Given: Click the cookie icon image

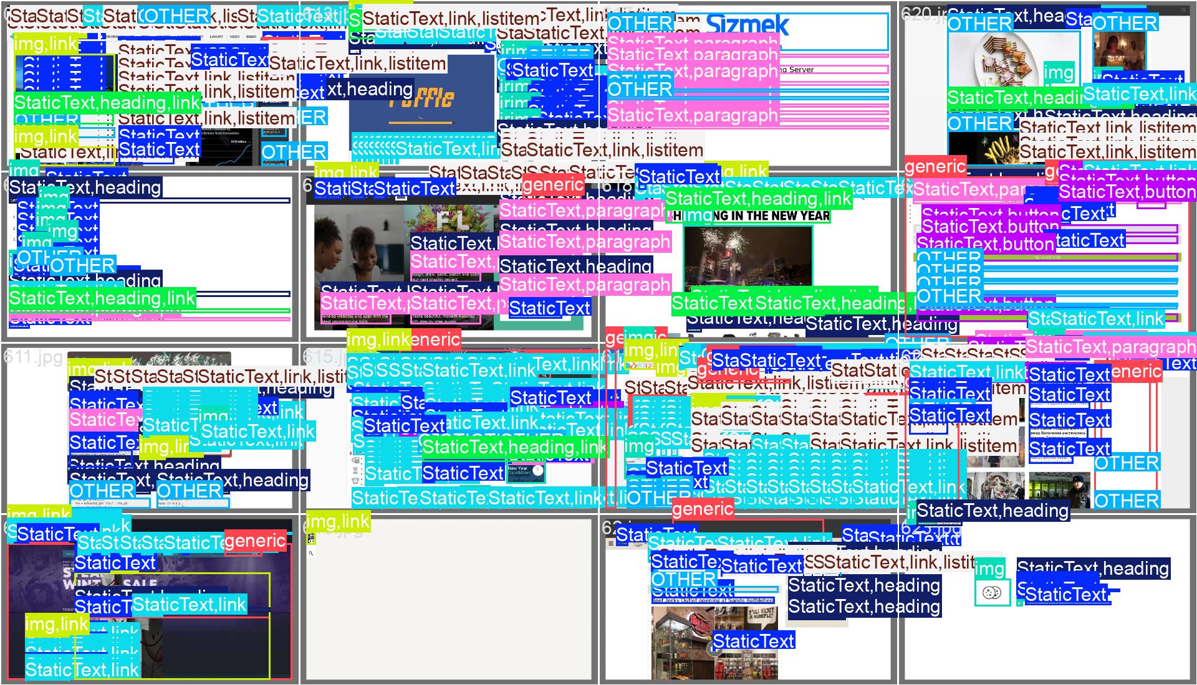Looking at the screenshot, I should pos(991,592).
